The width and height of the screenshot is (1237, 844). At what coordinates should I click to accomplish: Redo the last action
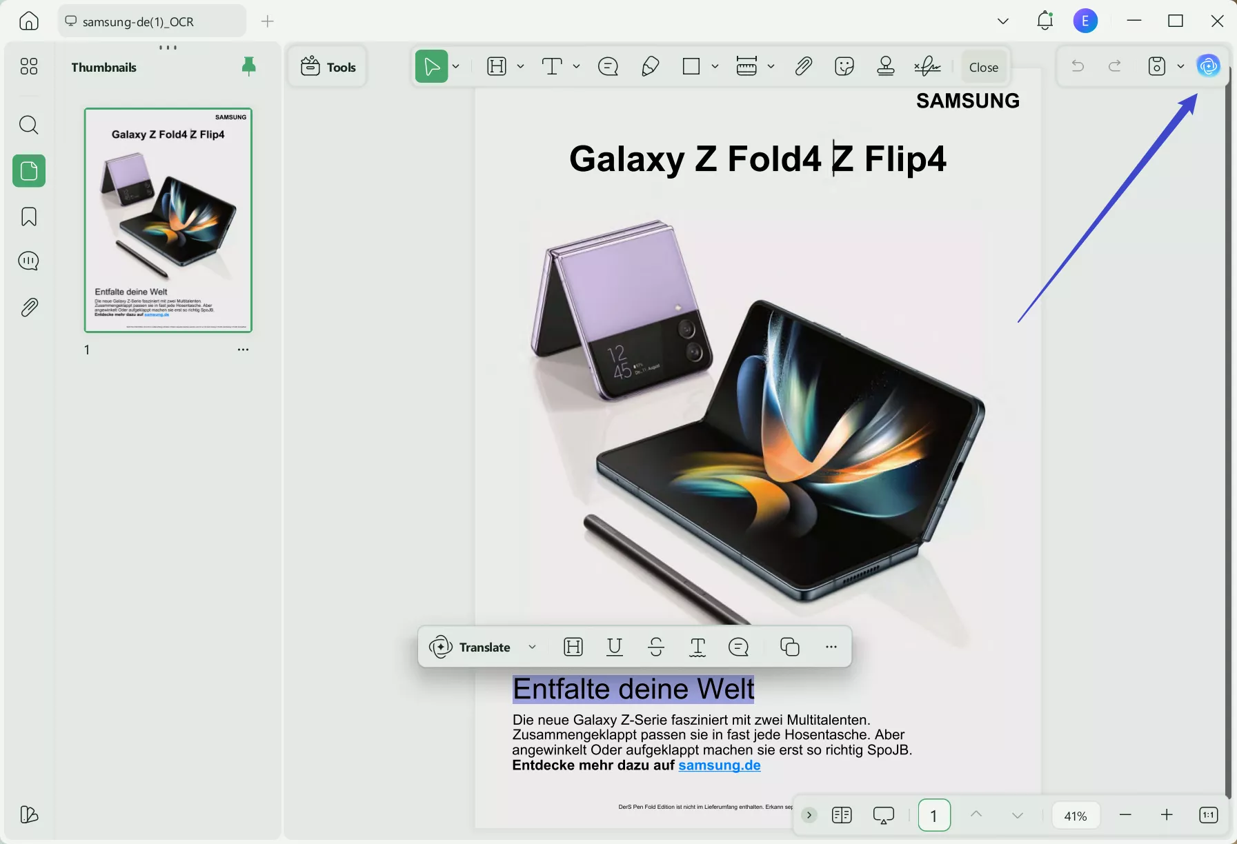point(1114,66)
